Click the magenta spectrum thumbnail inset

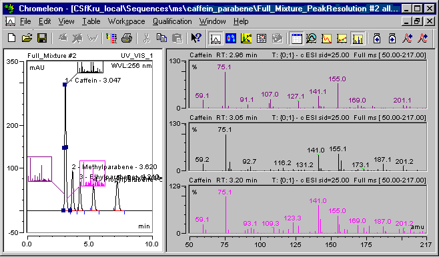pyautogui.click(x=92, y=173)
